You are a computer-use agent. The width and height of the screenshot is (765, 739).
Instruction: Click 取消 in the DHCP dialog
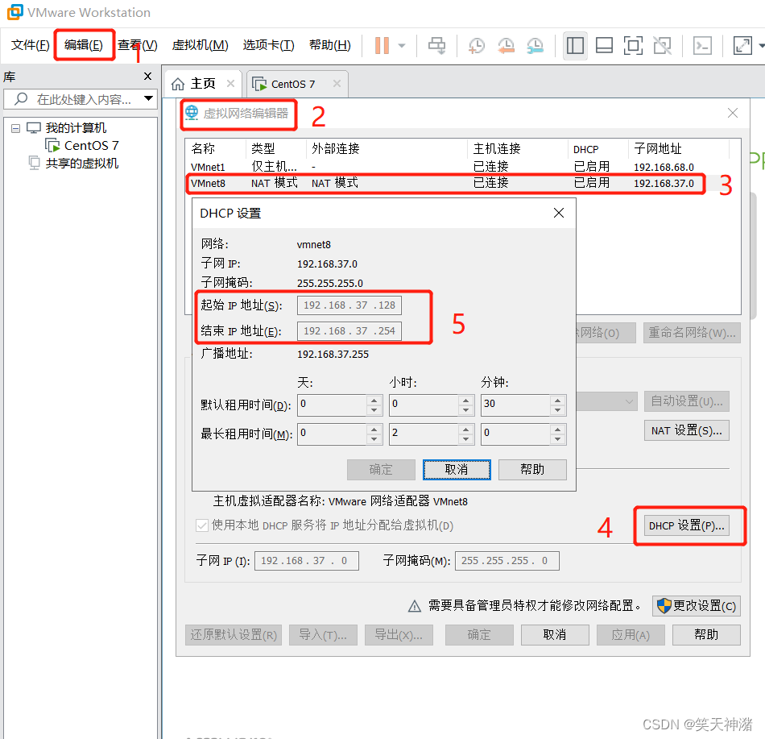(x=457, y=470)
